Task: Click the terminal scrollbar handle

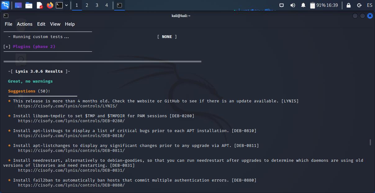Action: (370, 142)
